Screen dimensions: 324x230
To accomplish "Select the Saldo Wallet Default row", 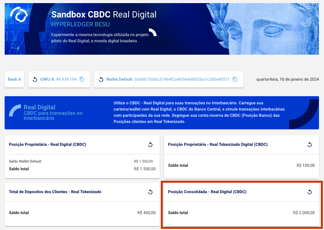I will click(x=25, y=161).
